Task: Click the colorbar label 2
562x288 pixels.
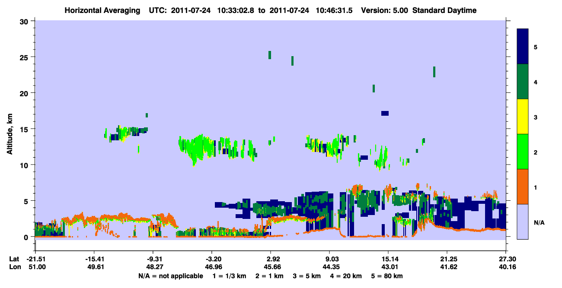Action: point(536,152)
